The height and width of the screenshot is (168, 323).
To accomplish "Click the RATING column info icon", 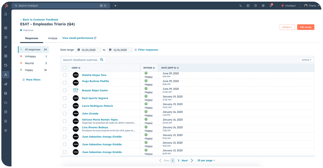I will point(154,68).
